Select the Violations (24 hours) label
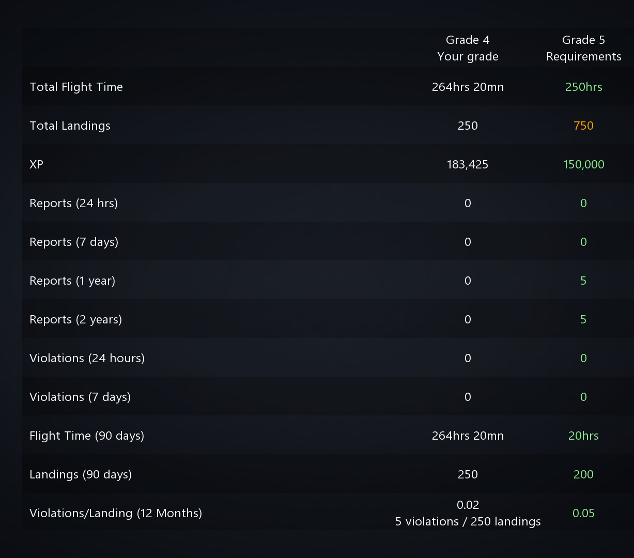Viewport: 634px width, 558px height. pyautogui.click(x=87, y=358)
